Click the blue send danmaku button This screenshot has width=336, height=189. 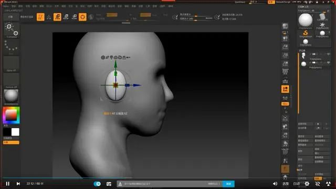(x=228, y=184)
